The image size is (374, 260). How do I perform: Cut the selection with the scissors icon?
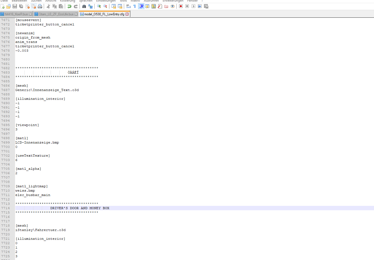click(48, 6)
